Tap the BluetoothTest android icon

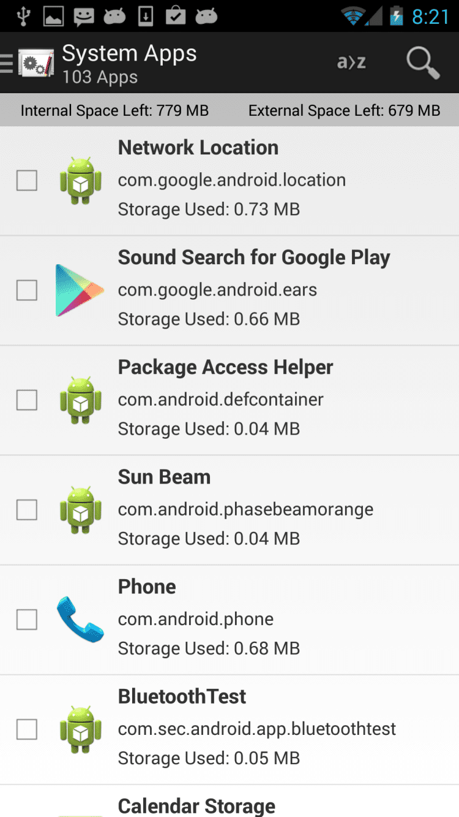[80, 729]
